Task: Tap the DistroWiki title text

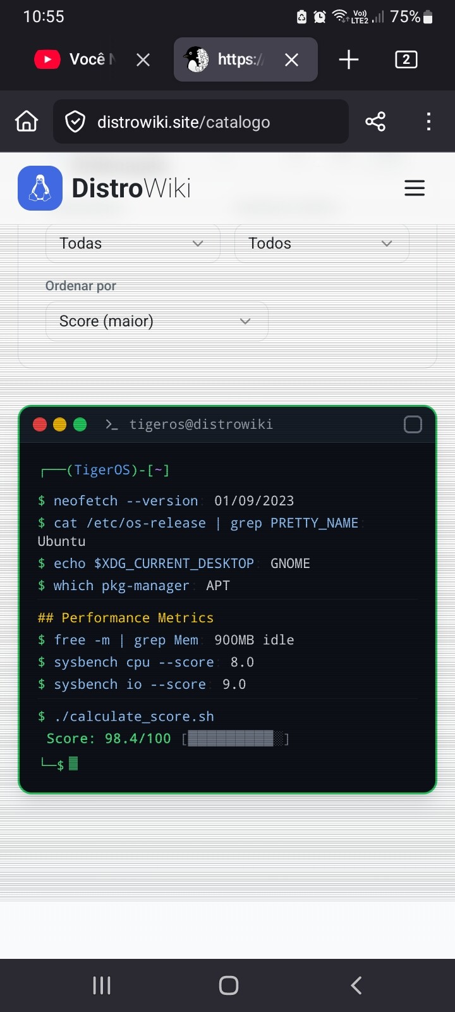Action: [131, 188]
